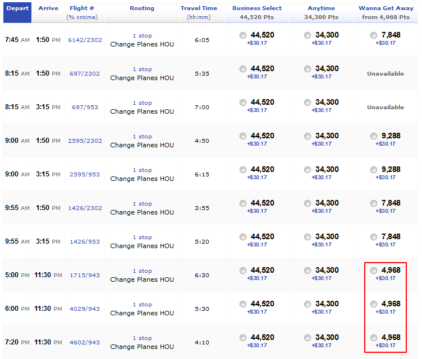422x359 pixels.
Task: Open flight number link 4602/943
Action: pyautogui.click(x=85, y=342)
